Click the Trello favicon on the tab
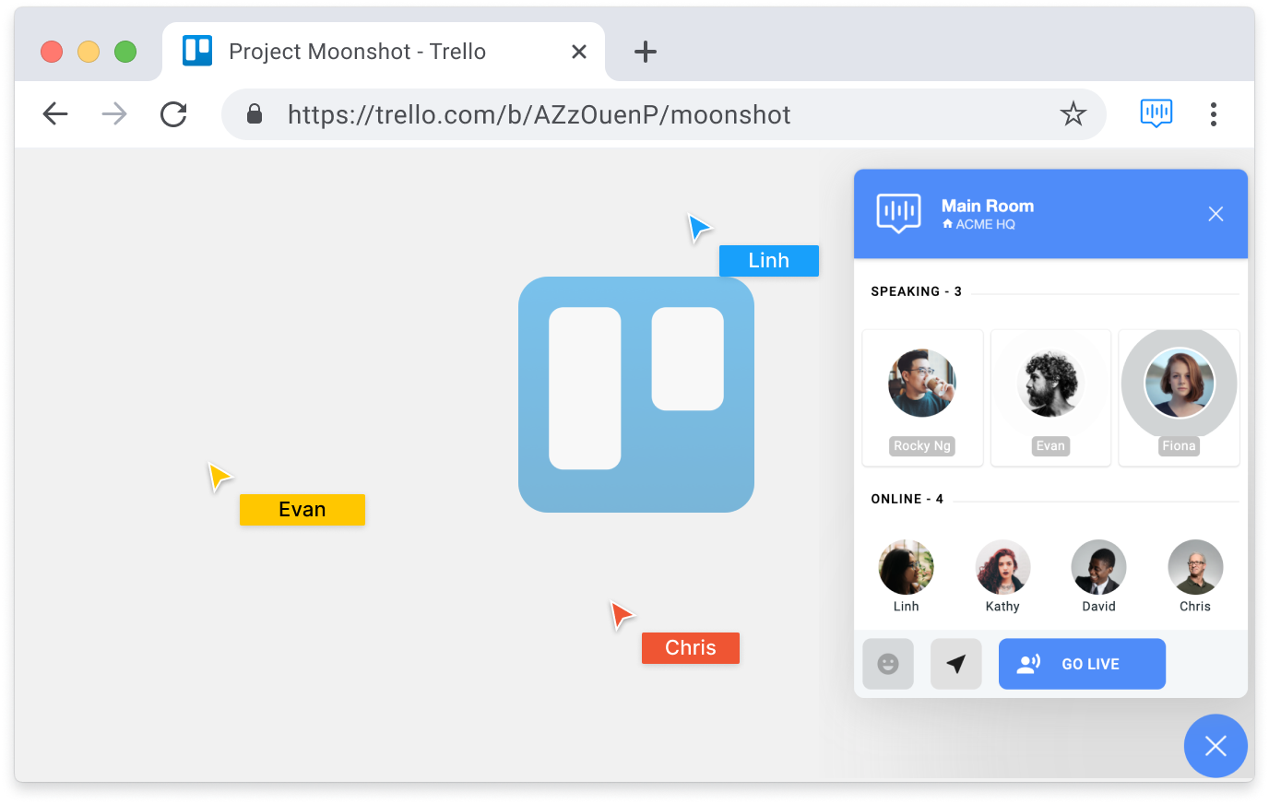 pos(197,51)
